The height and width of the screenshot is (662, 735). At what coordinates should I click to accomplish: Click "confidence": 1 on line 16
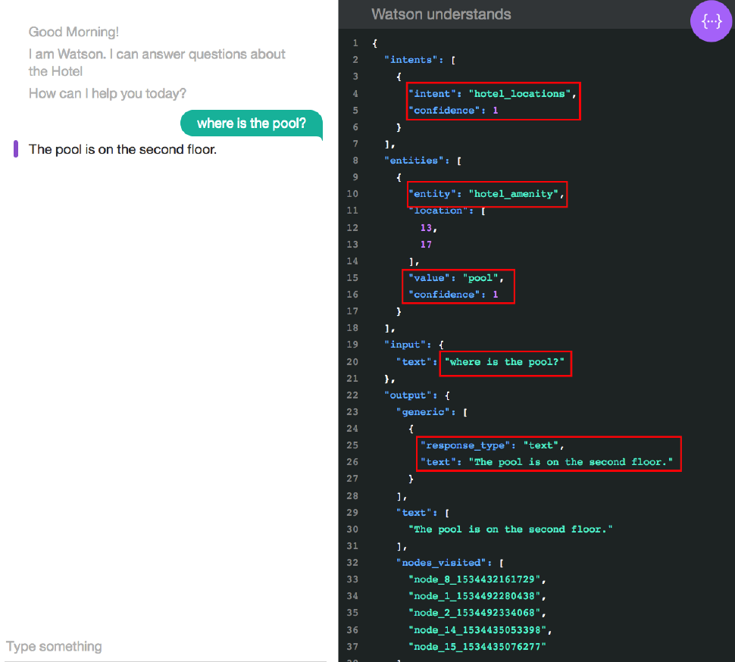point(453,295)
